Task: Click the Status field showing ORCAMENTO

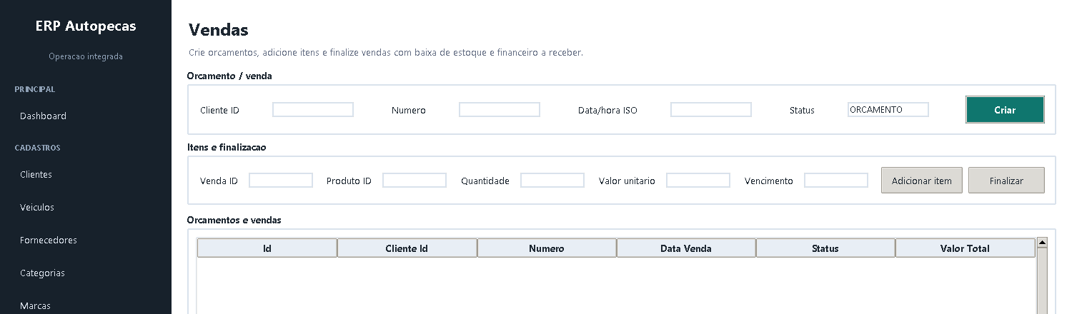Action: [888, 110]
